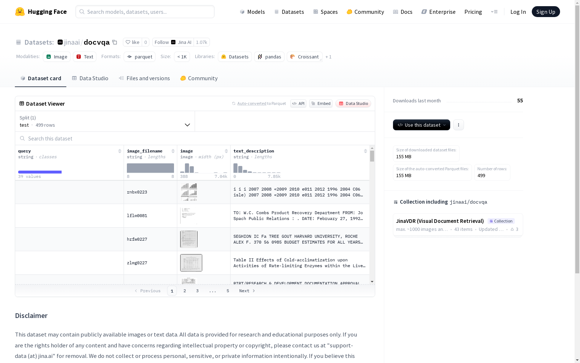Click the jinaai organization link
580x363 pixels.
72,42
